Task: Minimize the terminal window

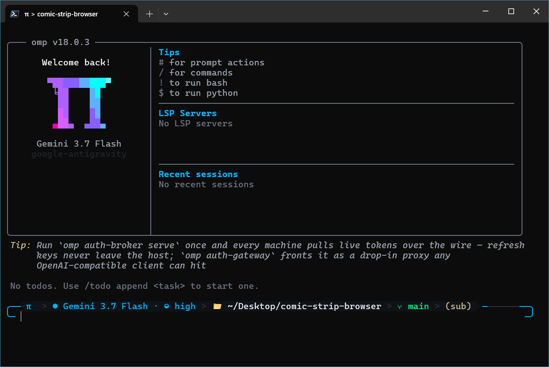Action: click(486, 11)
